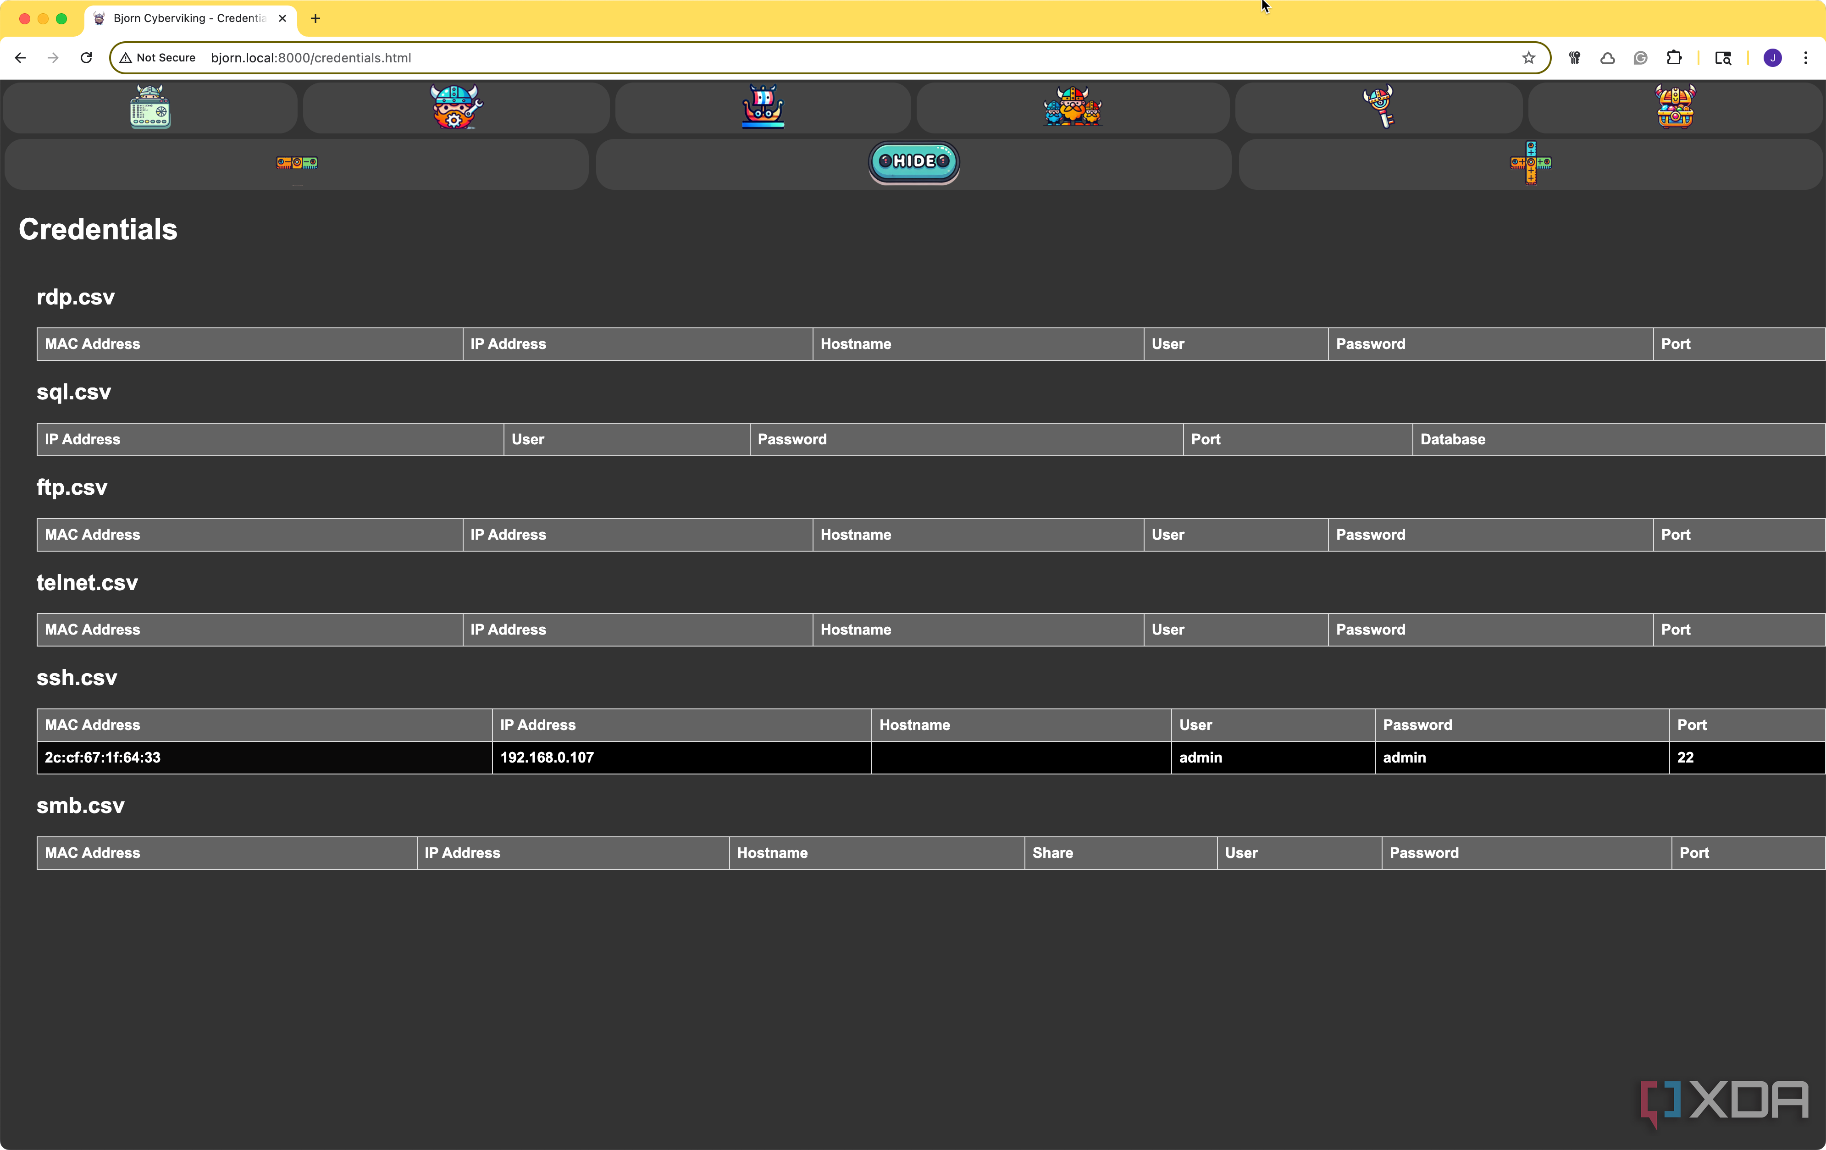Screen dimensions: 1826x1150
Task: Click the first extension icon beside bookmark star
Action: [x=1575, y=58]
